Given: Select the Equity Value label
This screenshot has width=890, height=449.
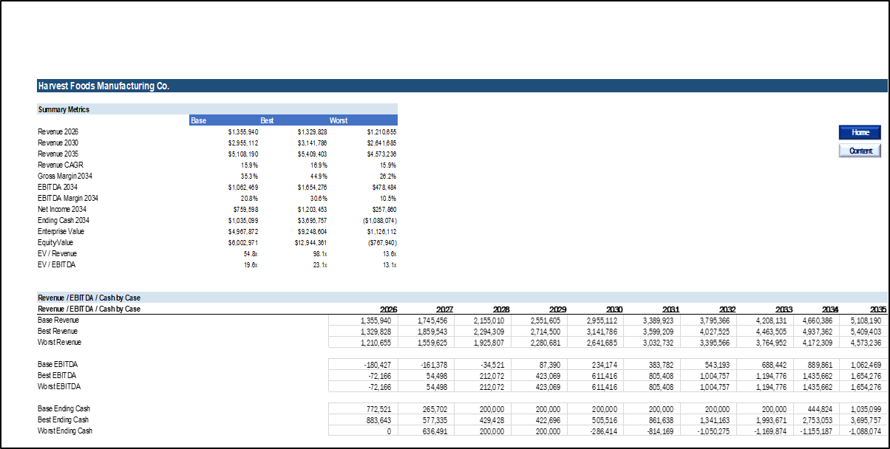Looking at the screenshot, I should (55, 242).
